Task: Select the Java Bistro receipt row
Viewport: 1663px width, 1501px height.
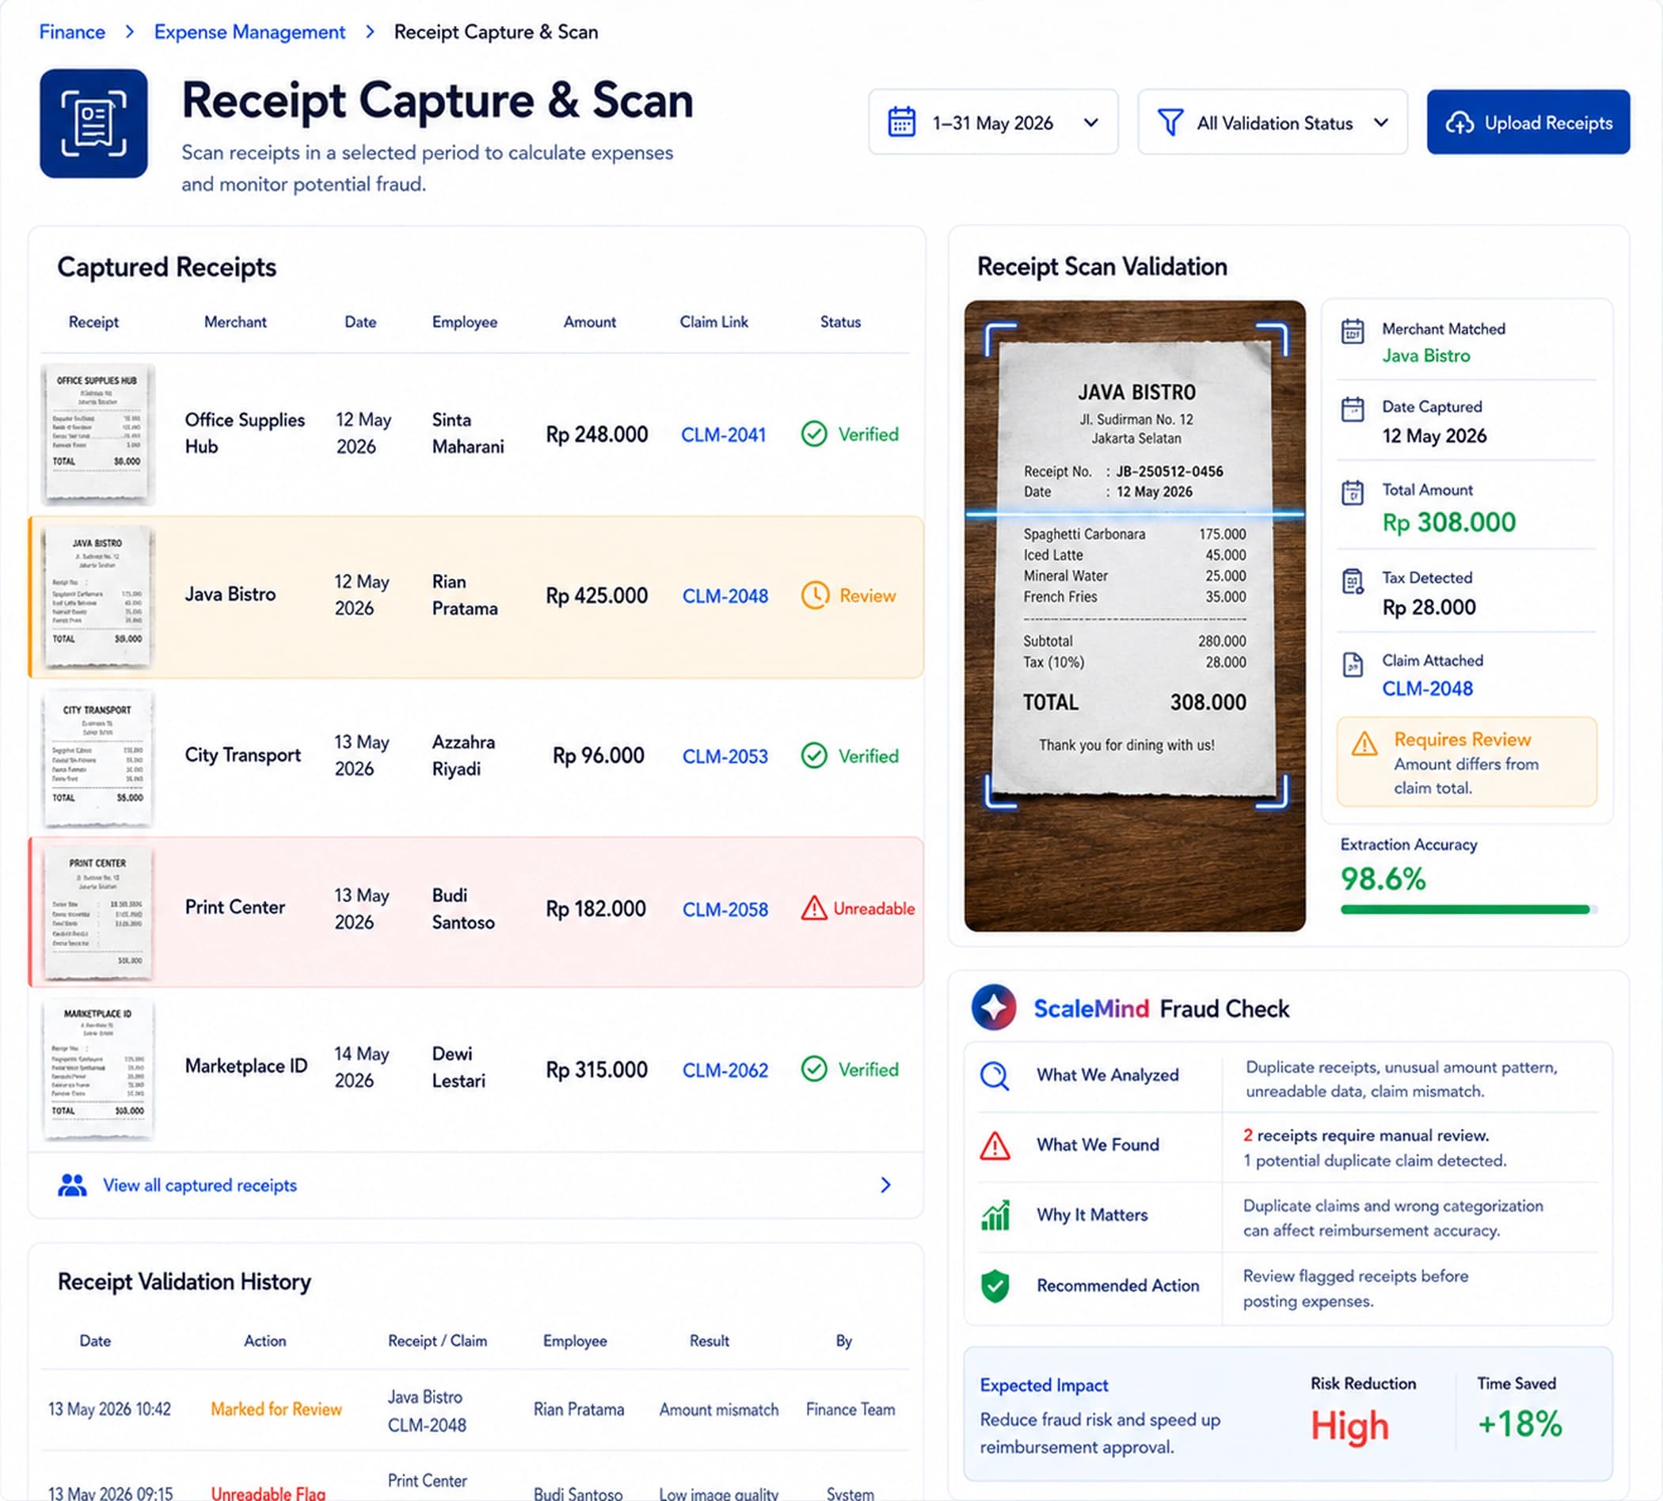Action: click(x=476, y=596)
